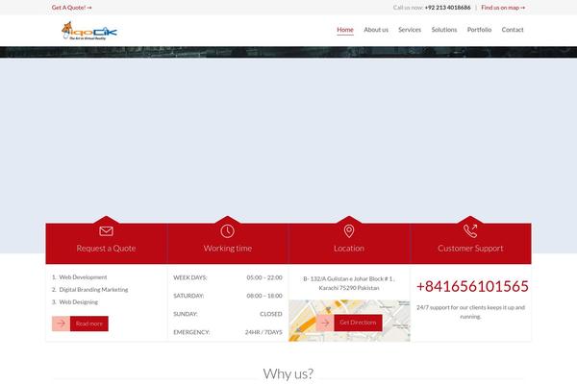Click the SATURDAY: label
The width and height of the screenshot is (577, 384).
[x=188, y=296]
